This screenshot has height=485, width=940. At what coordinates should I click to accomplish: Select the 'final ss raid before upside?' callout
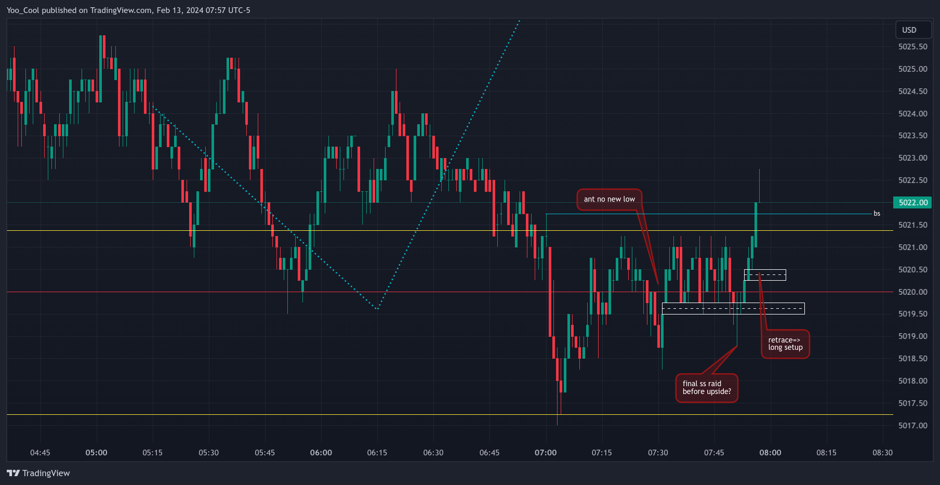click(x=707, y=388)
